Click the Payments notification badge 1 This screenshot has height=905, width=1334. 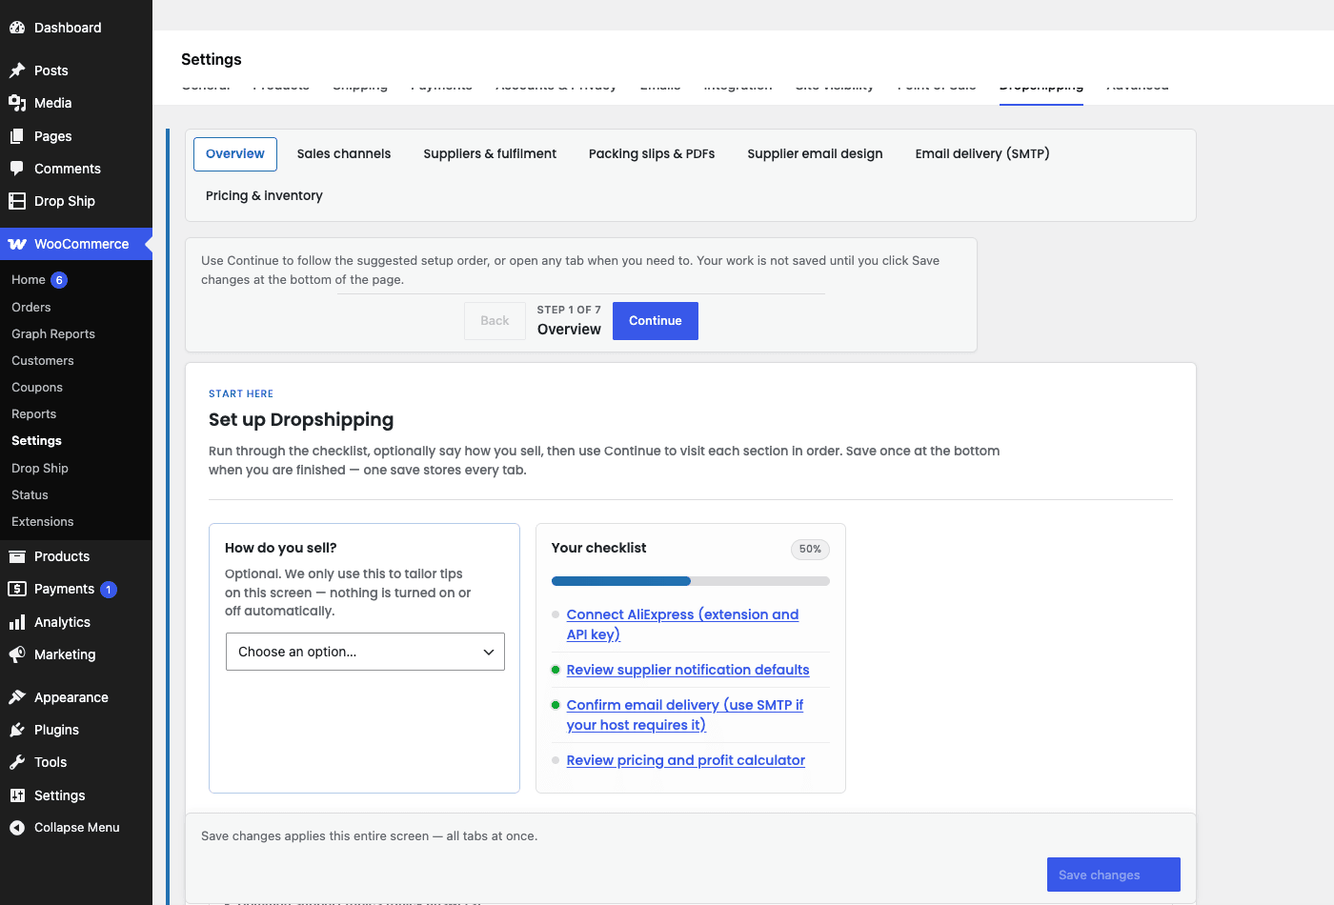109,590
